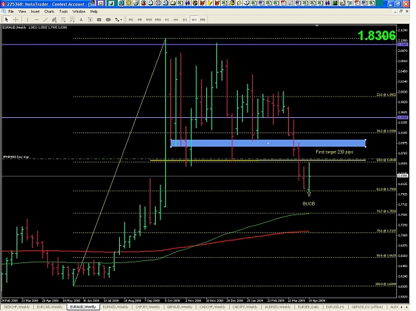Minimize the inner chart window

(395, 11)
